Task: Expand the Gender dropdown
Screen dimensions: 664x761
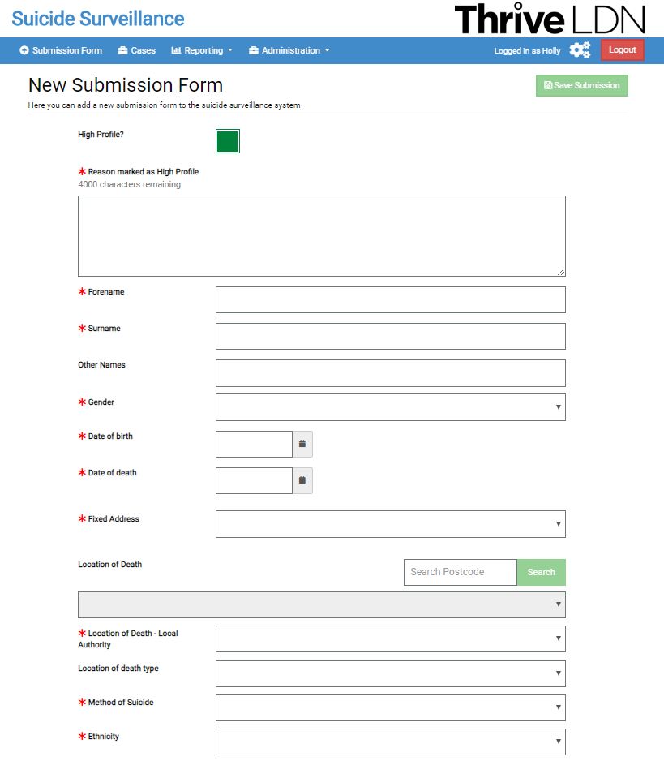Action: [390, 407]
